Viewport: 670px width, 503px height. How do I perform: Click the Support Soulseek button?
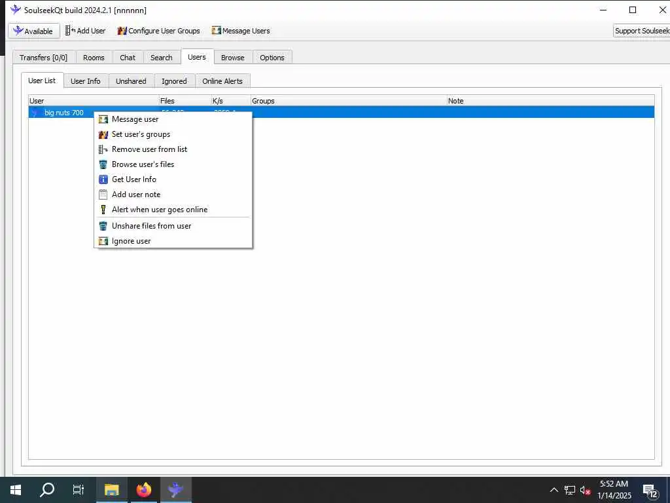coord(641,31)
